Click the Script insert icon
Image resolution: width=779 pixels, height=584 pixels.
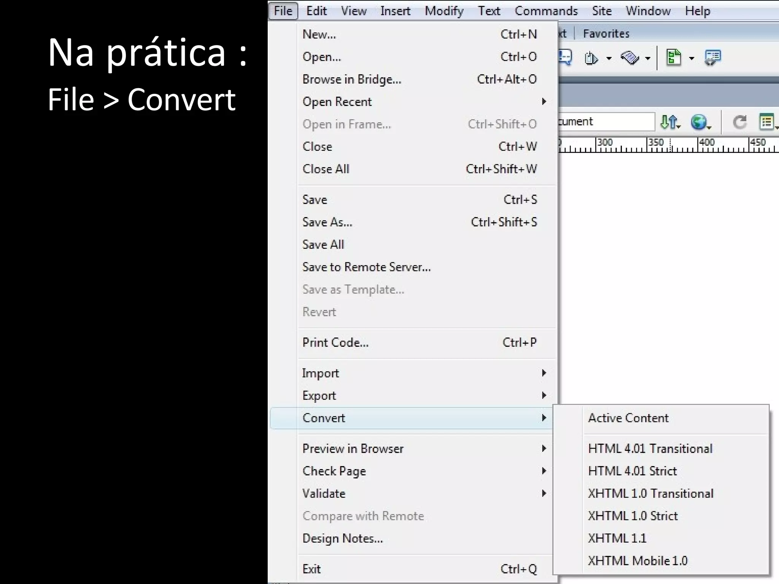[x=630, y=58]
